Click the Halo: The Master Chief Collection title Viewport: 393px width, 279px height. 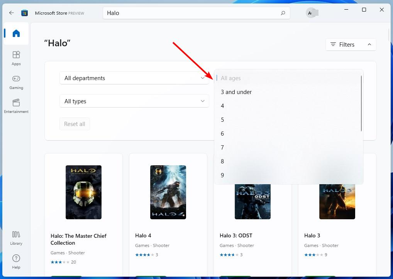(78, 239)
